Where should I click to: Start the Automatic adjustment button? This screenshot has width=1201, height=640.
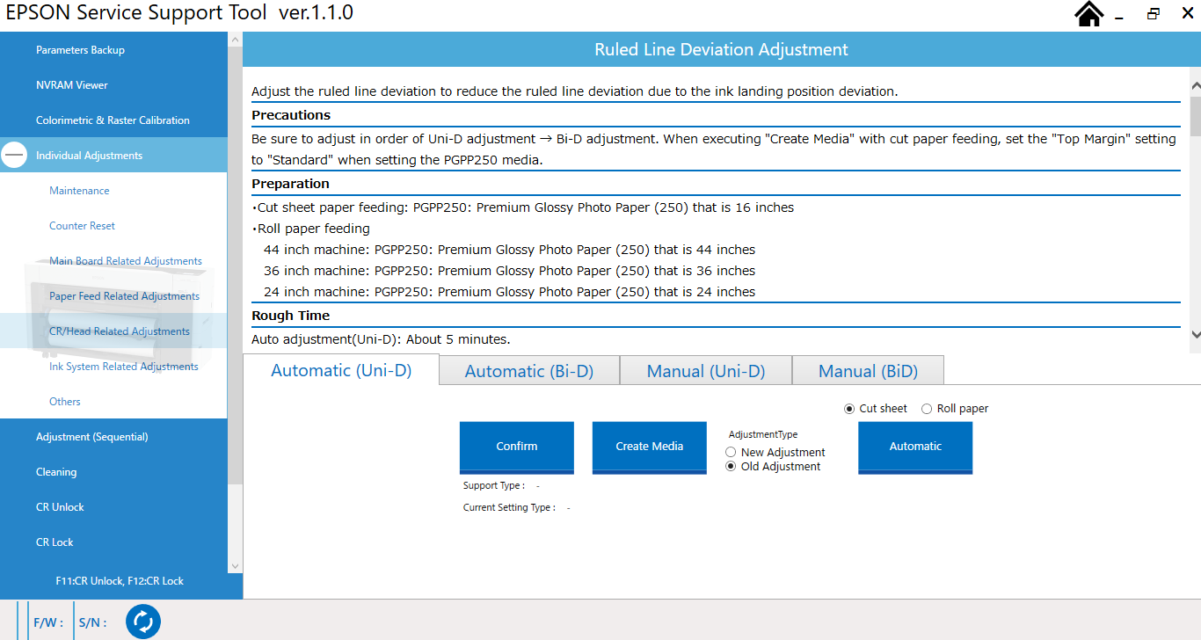915,447
